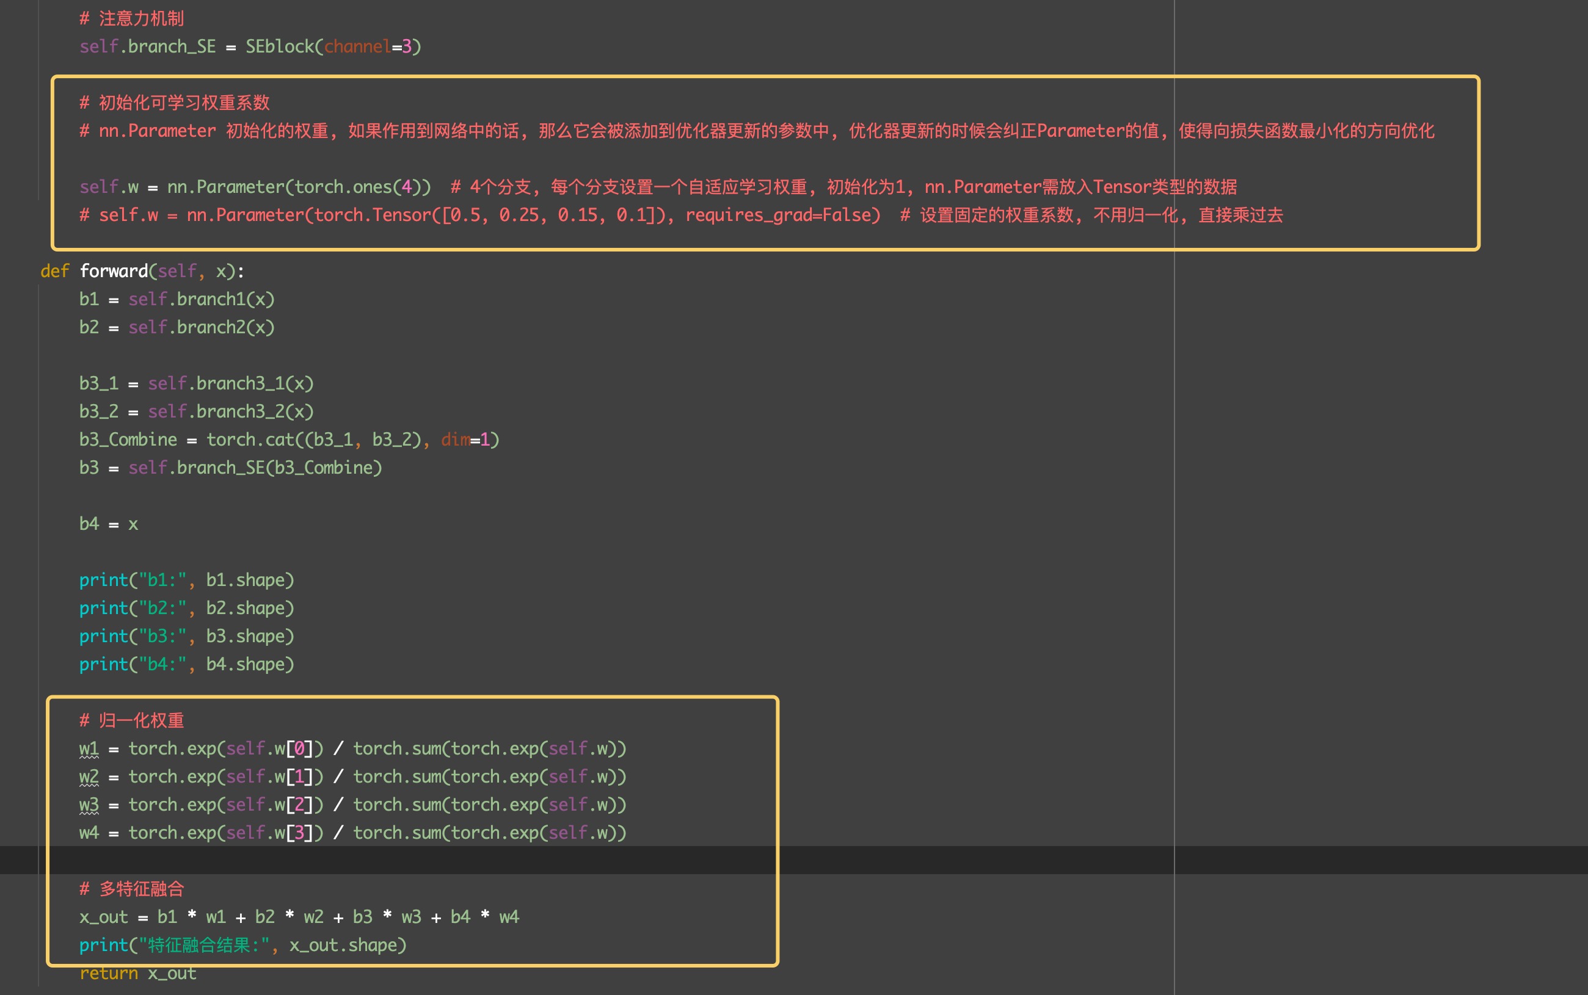Click the comment '# 多特征融合'
This screenshot has width=1588, height=995.
(132, 889)
